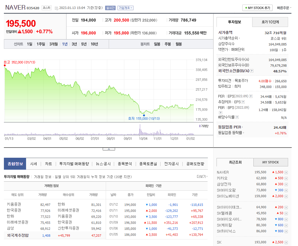298x246 pixels.
Task: Click the 최고 352,000 chart marker
Action: (5, 65)
